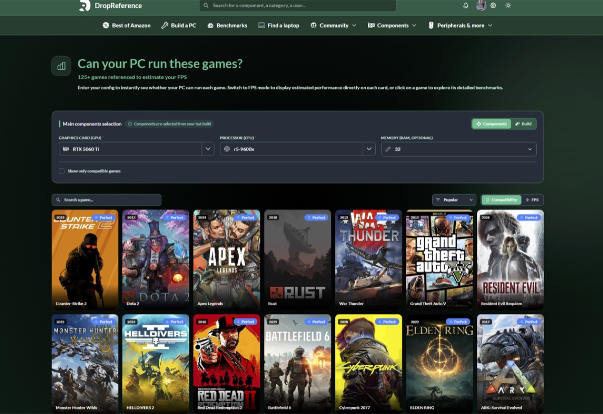Open the Popular sorting dropdown
Screen dimensions: 603x414
pos(454,199)
